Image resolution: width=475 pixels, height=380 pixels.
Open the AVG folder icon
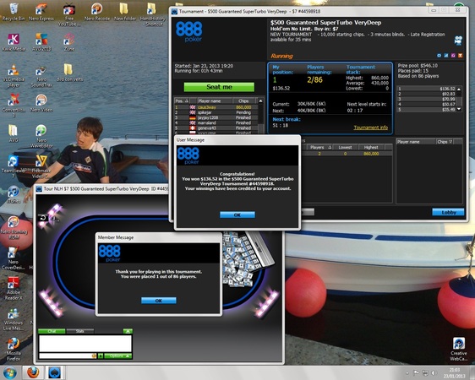(x=14, y=133)
